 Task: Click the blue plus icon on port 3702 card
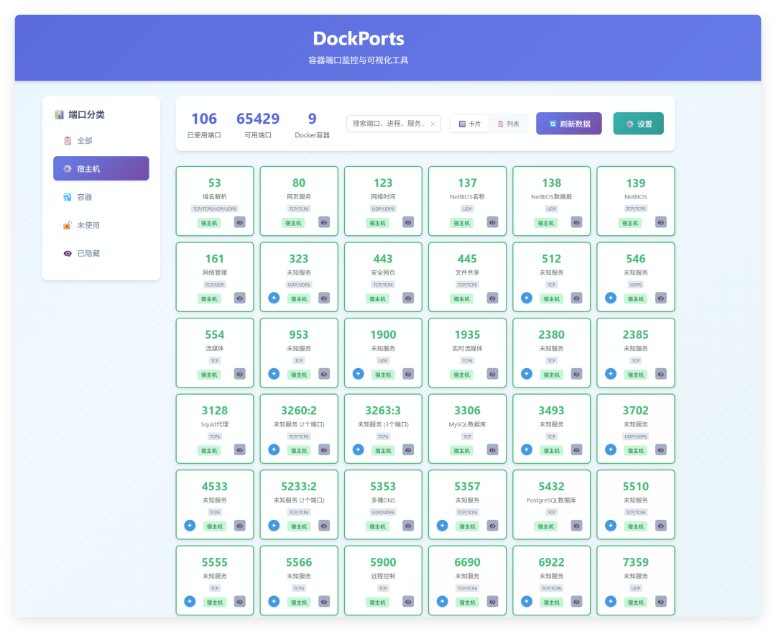pos(611,449)
